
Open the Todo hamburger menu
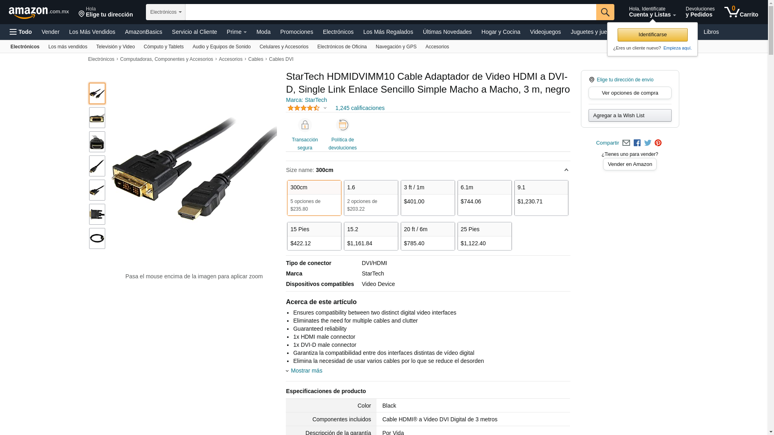[21, 32]
